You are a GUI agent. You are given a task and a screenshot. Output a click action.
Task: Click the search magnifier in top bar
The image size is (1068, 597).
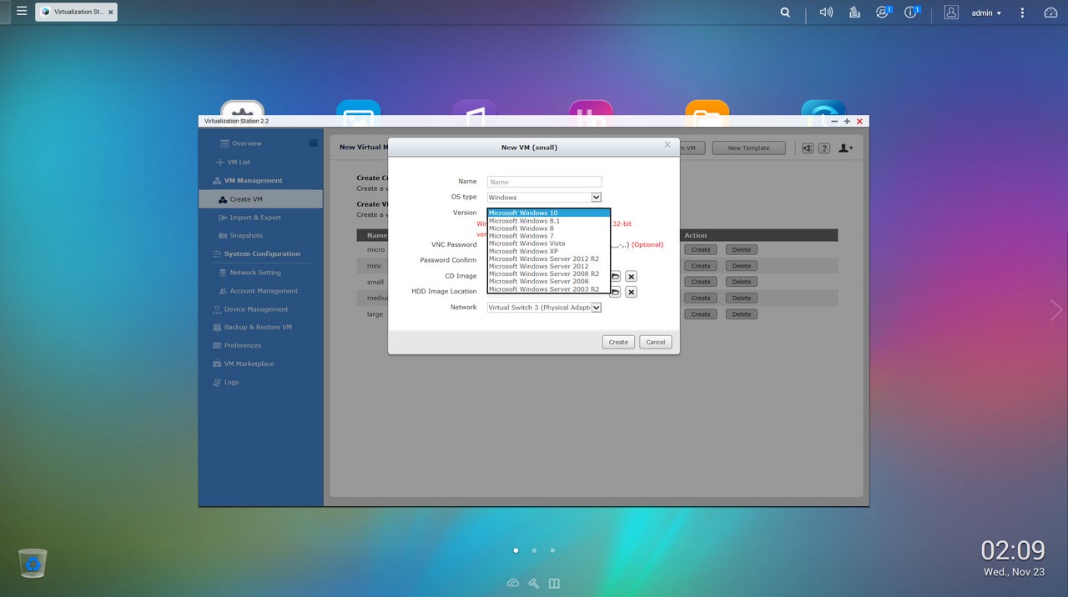[x=785, y=13]
